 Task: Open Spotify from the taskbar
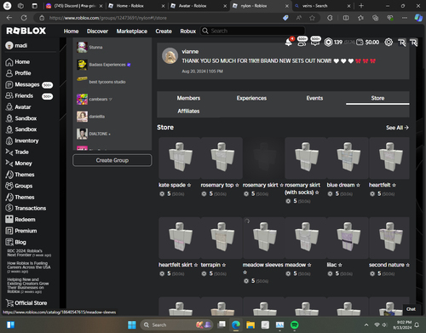coord(295,324)
